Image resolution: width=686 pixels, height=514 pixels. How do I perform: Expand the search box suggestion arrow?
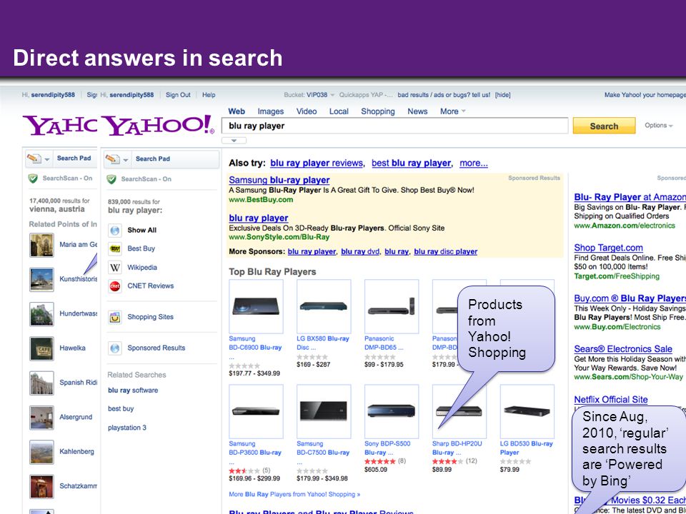tap(234, 141)
